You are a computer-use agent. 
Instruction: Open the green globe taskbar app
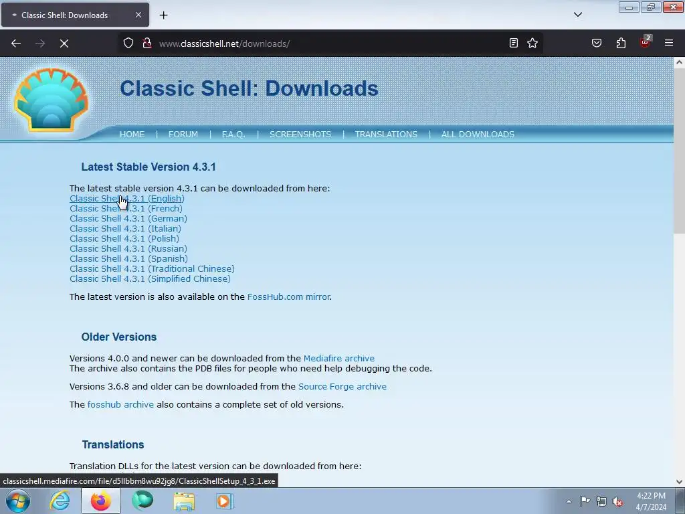[x=142, y=501]
